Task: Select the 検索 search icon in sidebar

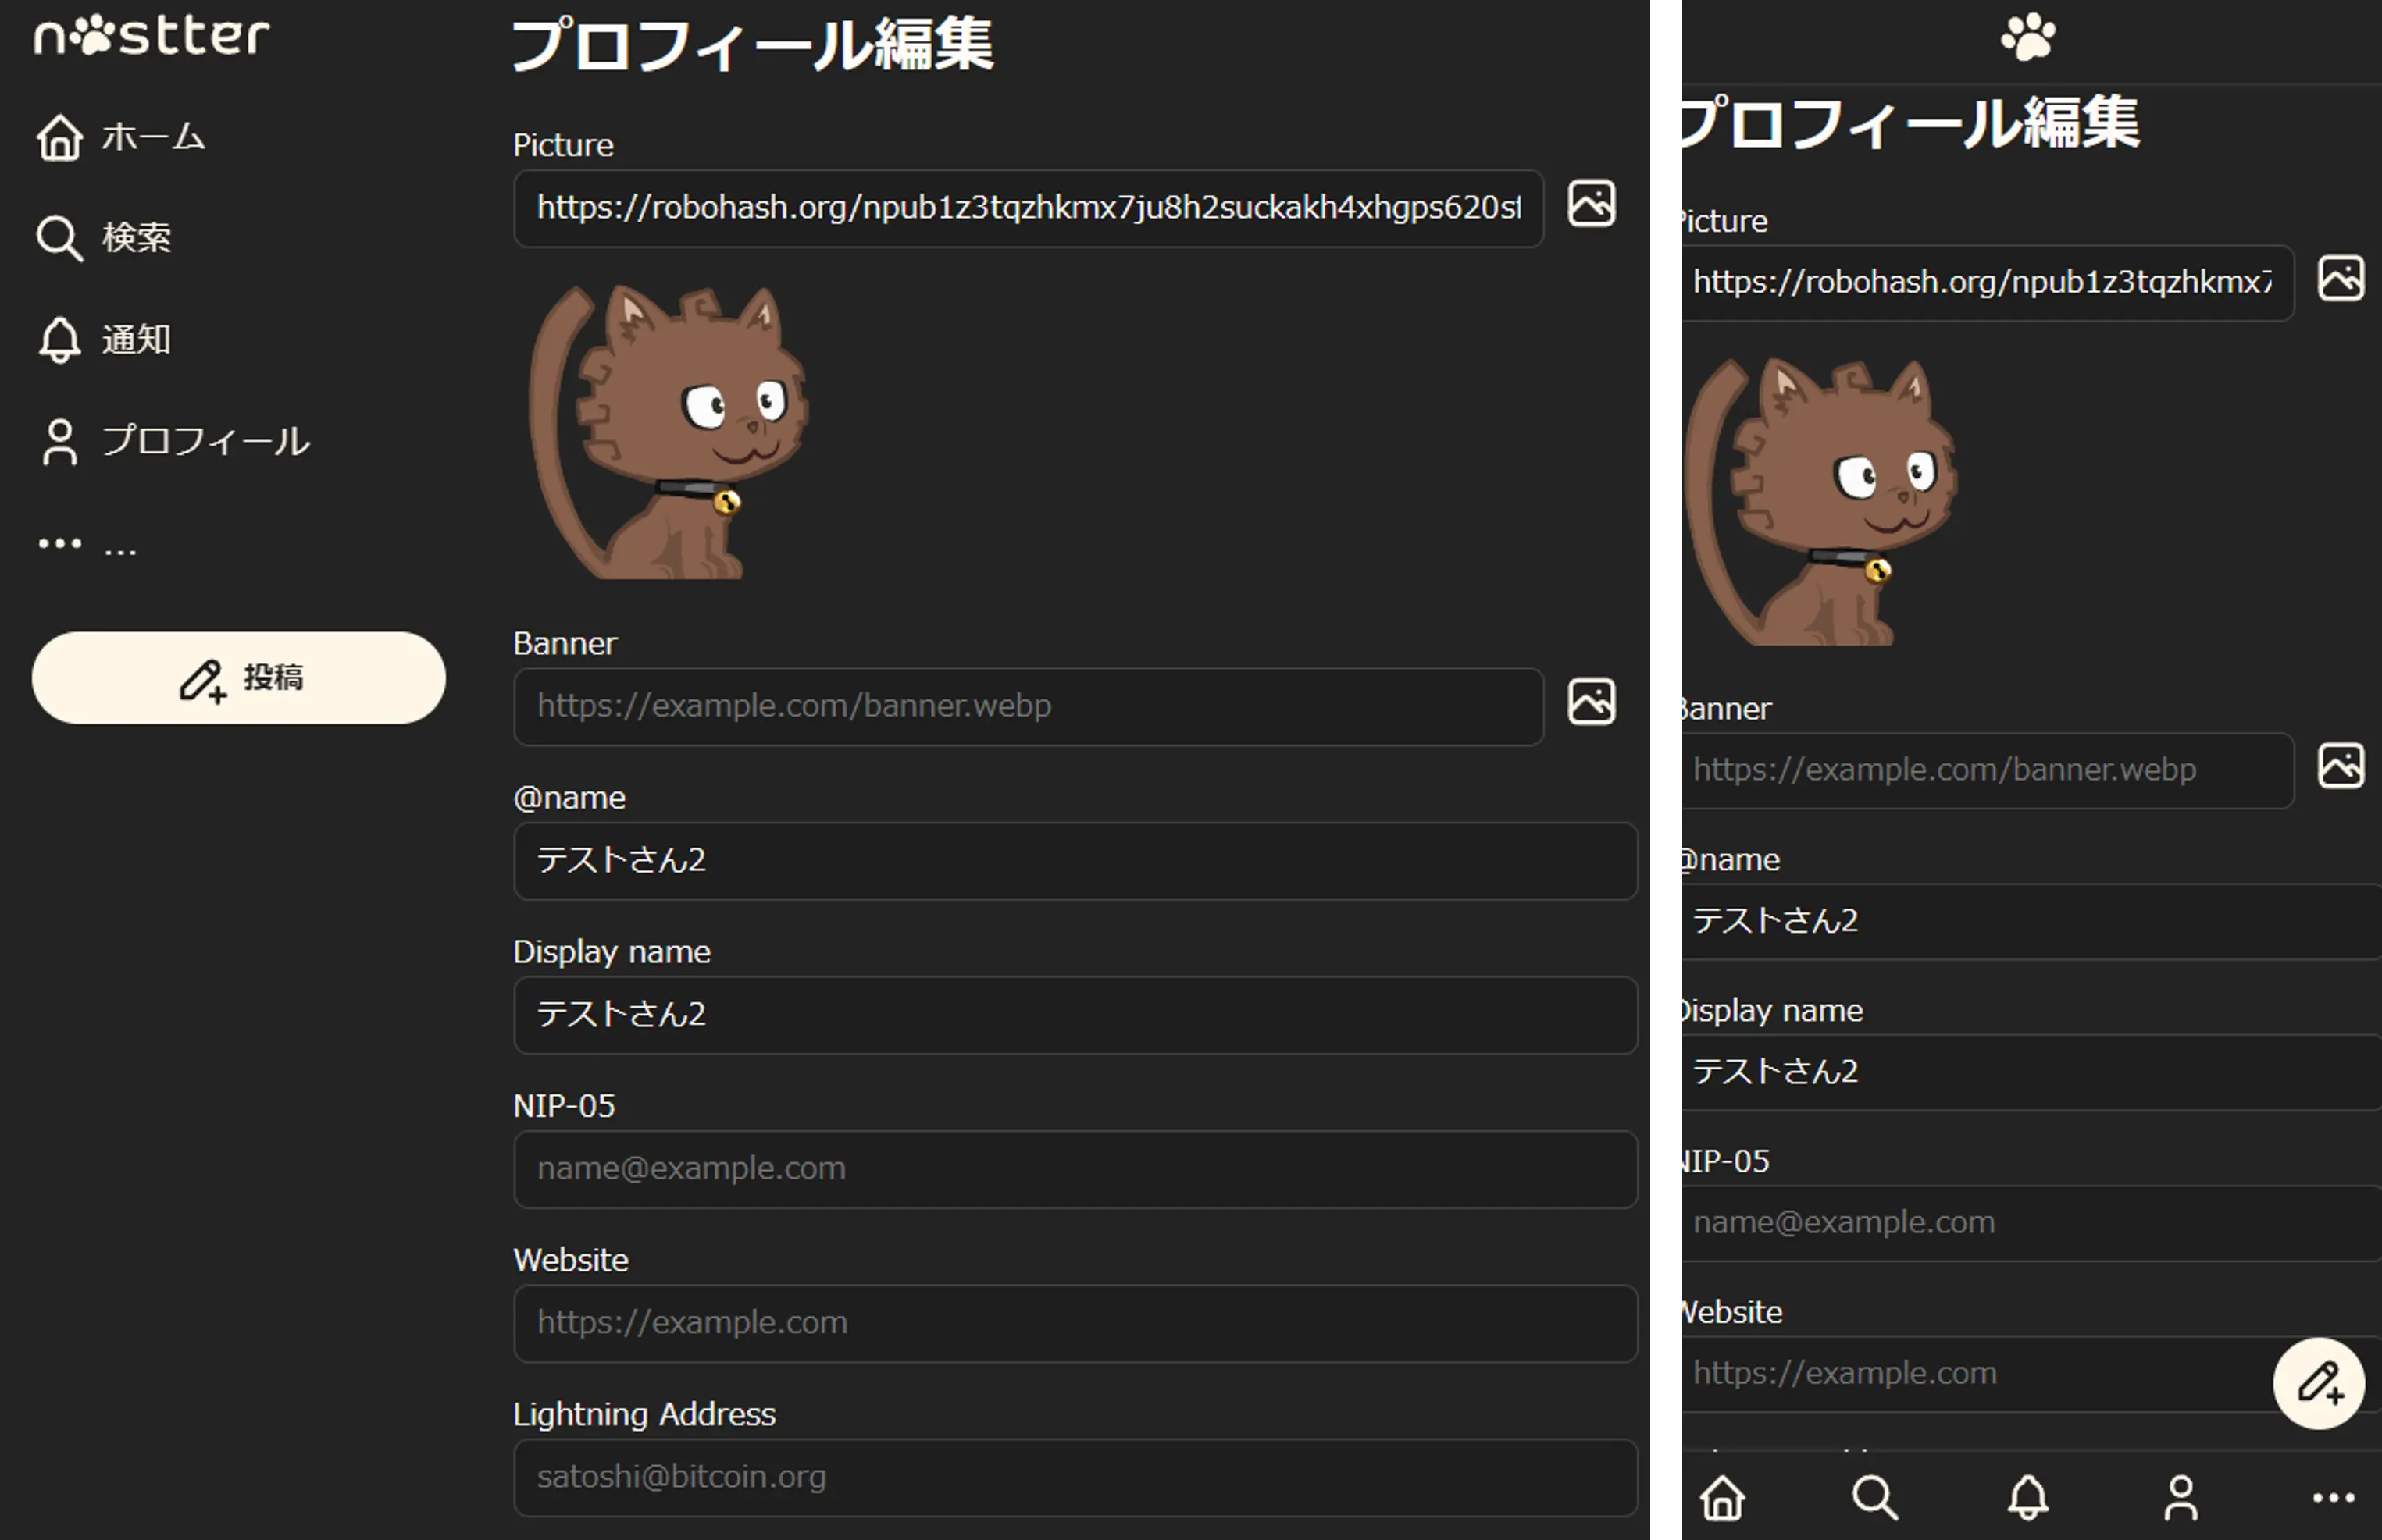Action: (60, 238)
